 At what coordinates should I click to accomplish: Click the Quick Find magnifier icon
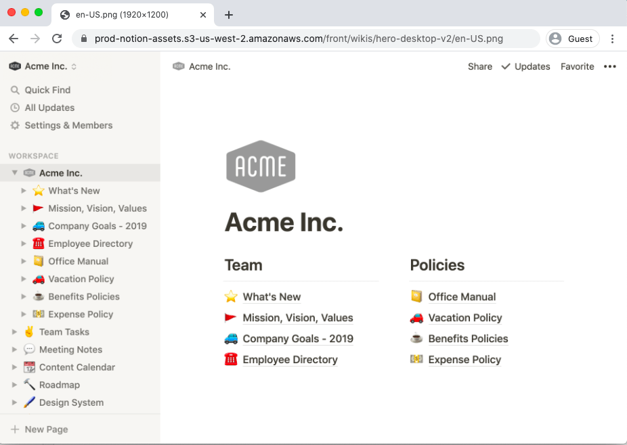click(15, 90)
